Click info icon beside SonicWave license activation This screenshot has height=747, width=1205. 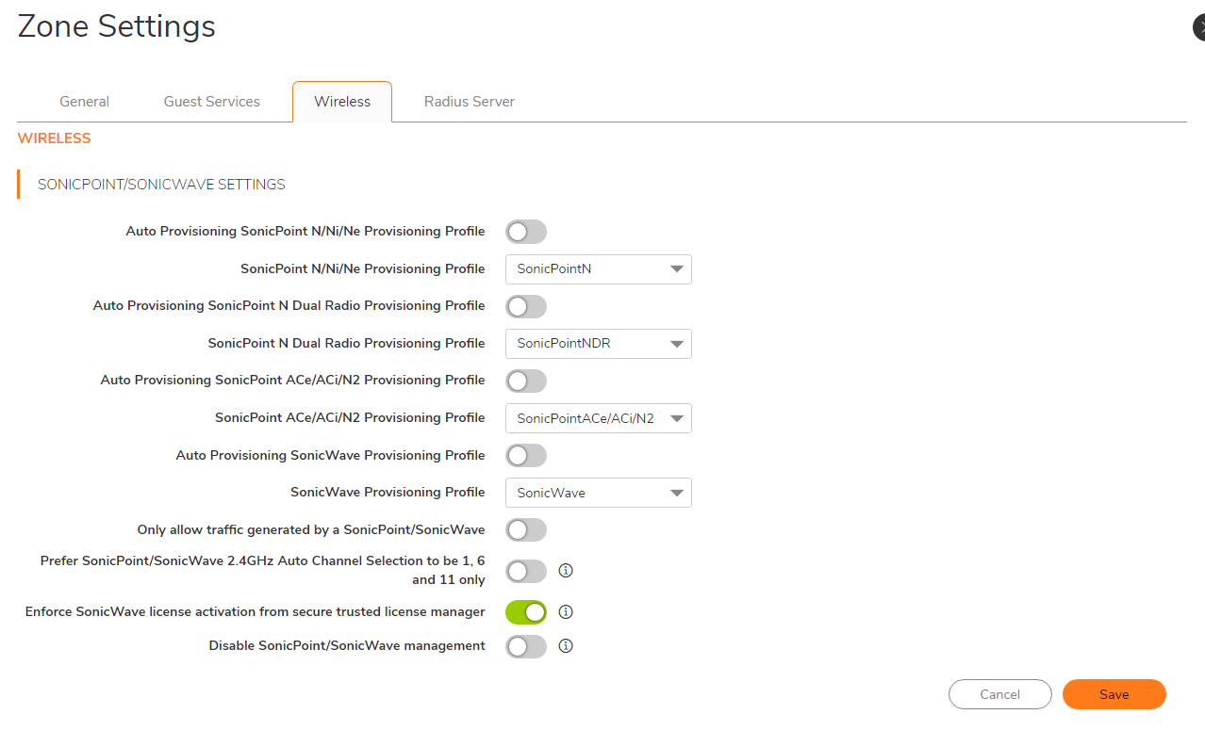[x=566, y=611]
